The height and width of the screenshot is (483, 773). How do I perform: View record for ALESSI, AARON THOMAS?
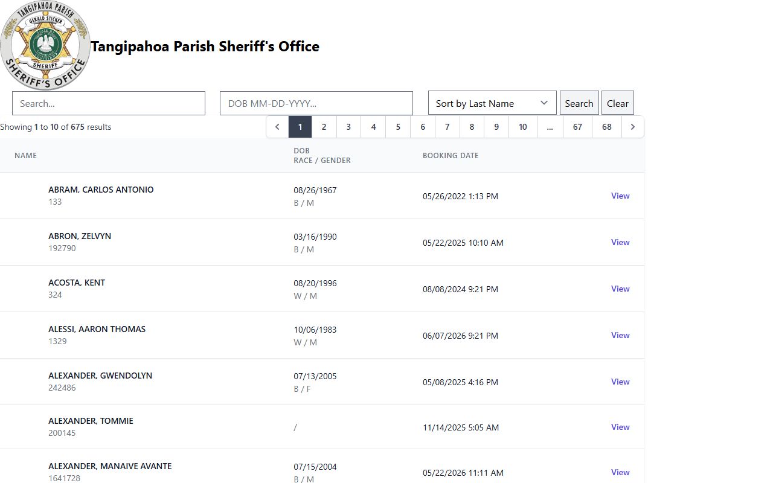point(620,335)
